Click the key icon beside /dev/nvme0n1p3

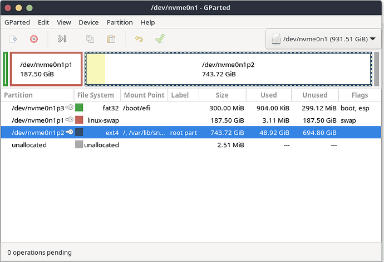click(70, 107)
